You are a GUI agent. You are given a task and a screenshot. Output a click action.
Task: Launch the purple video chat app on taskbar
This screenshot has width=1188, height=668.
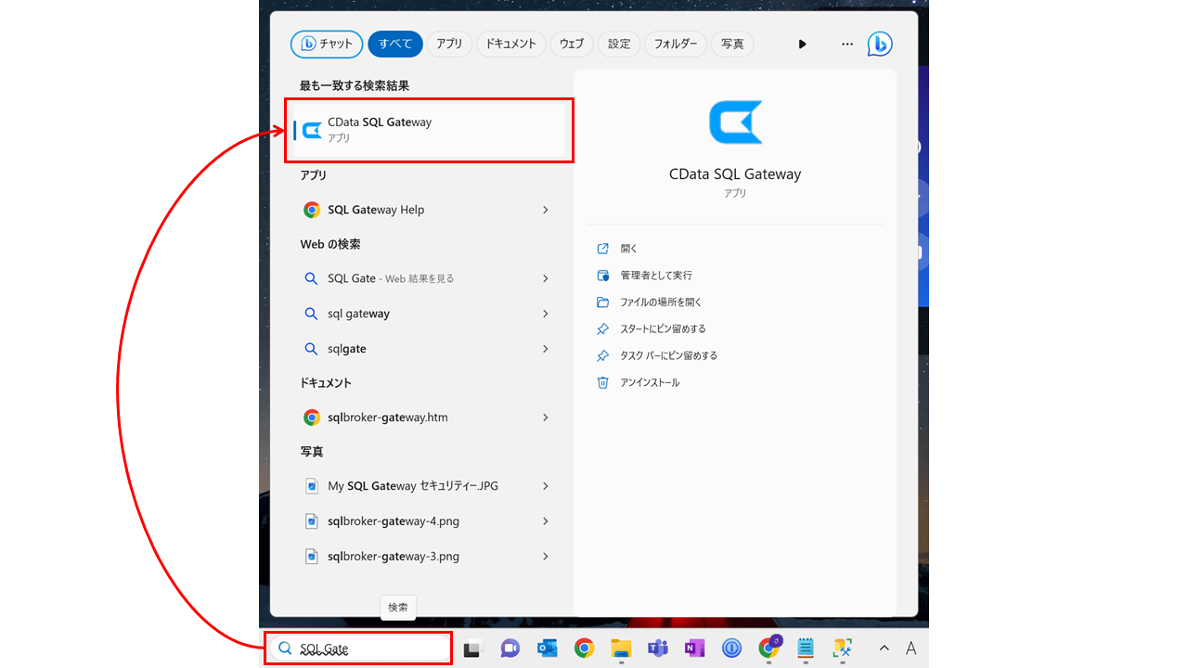point(510,649)
